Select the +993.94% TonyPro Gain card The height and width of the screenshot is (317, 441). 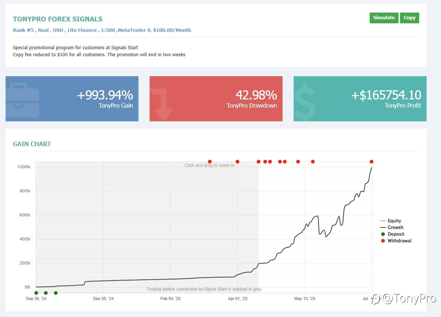pos(72,99)
